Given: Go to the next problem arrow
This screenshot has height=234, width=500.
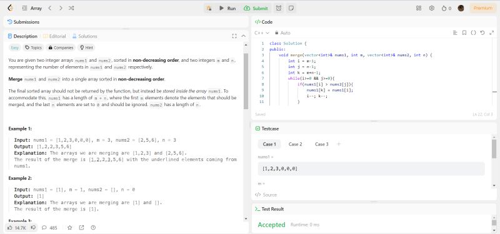Looking at the screenshot, I should 61,8.
